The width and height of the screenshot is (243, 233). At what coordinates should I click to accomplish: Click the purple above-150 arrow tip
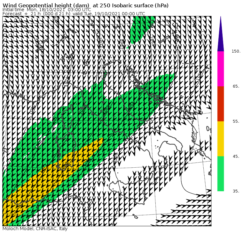coord(221,34)
